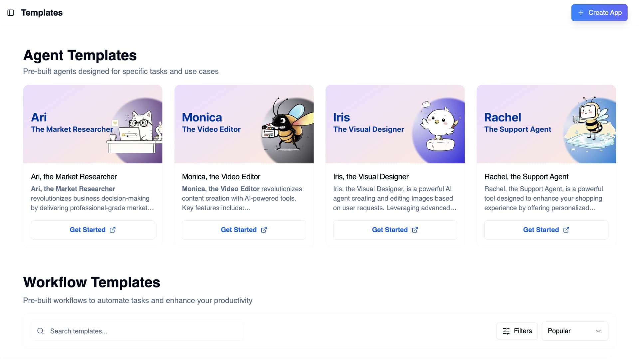Click the title 'Ari, the Market Researcher'
This screenshot has height=359, width=639.
click(74, 177)
